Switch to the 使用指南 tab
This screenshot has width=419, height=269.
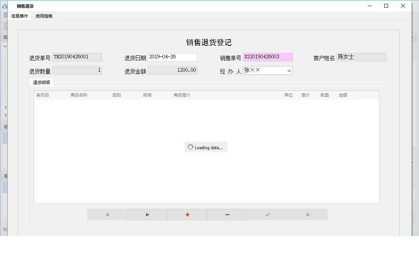click(44, 16)
